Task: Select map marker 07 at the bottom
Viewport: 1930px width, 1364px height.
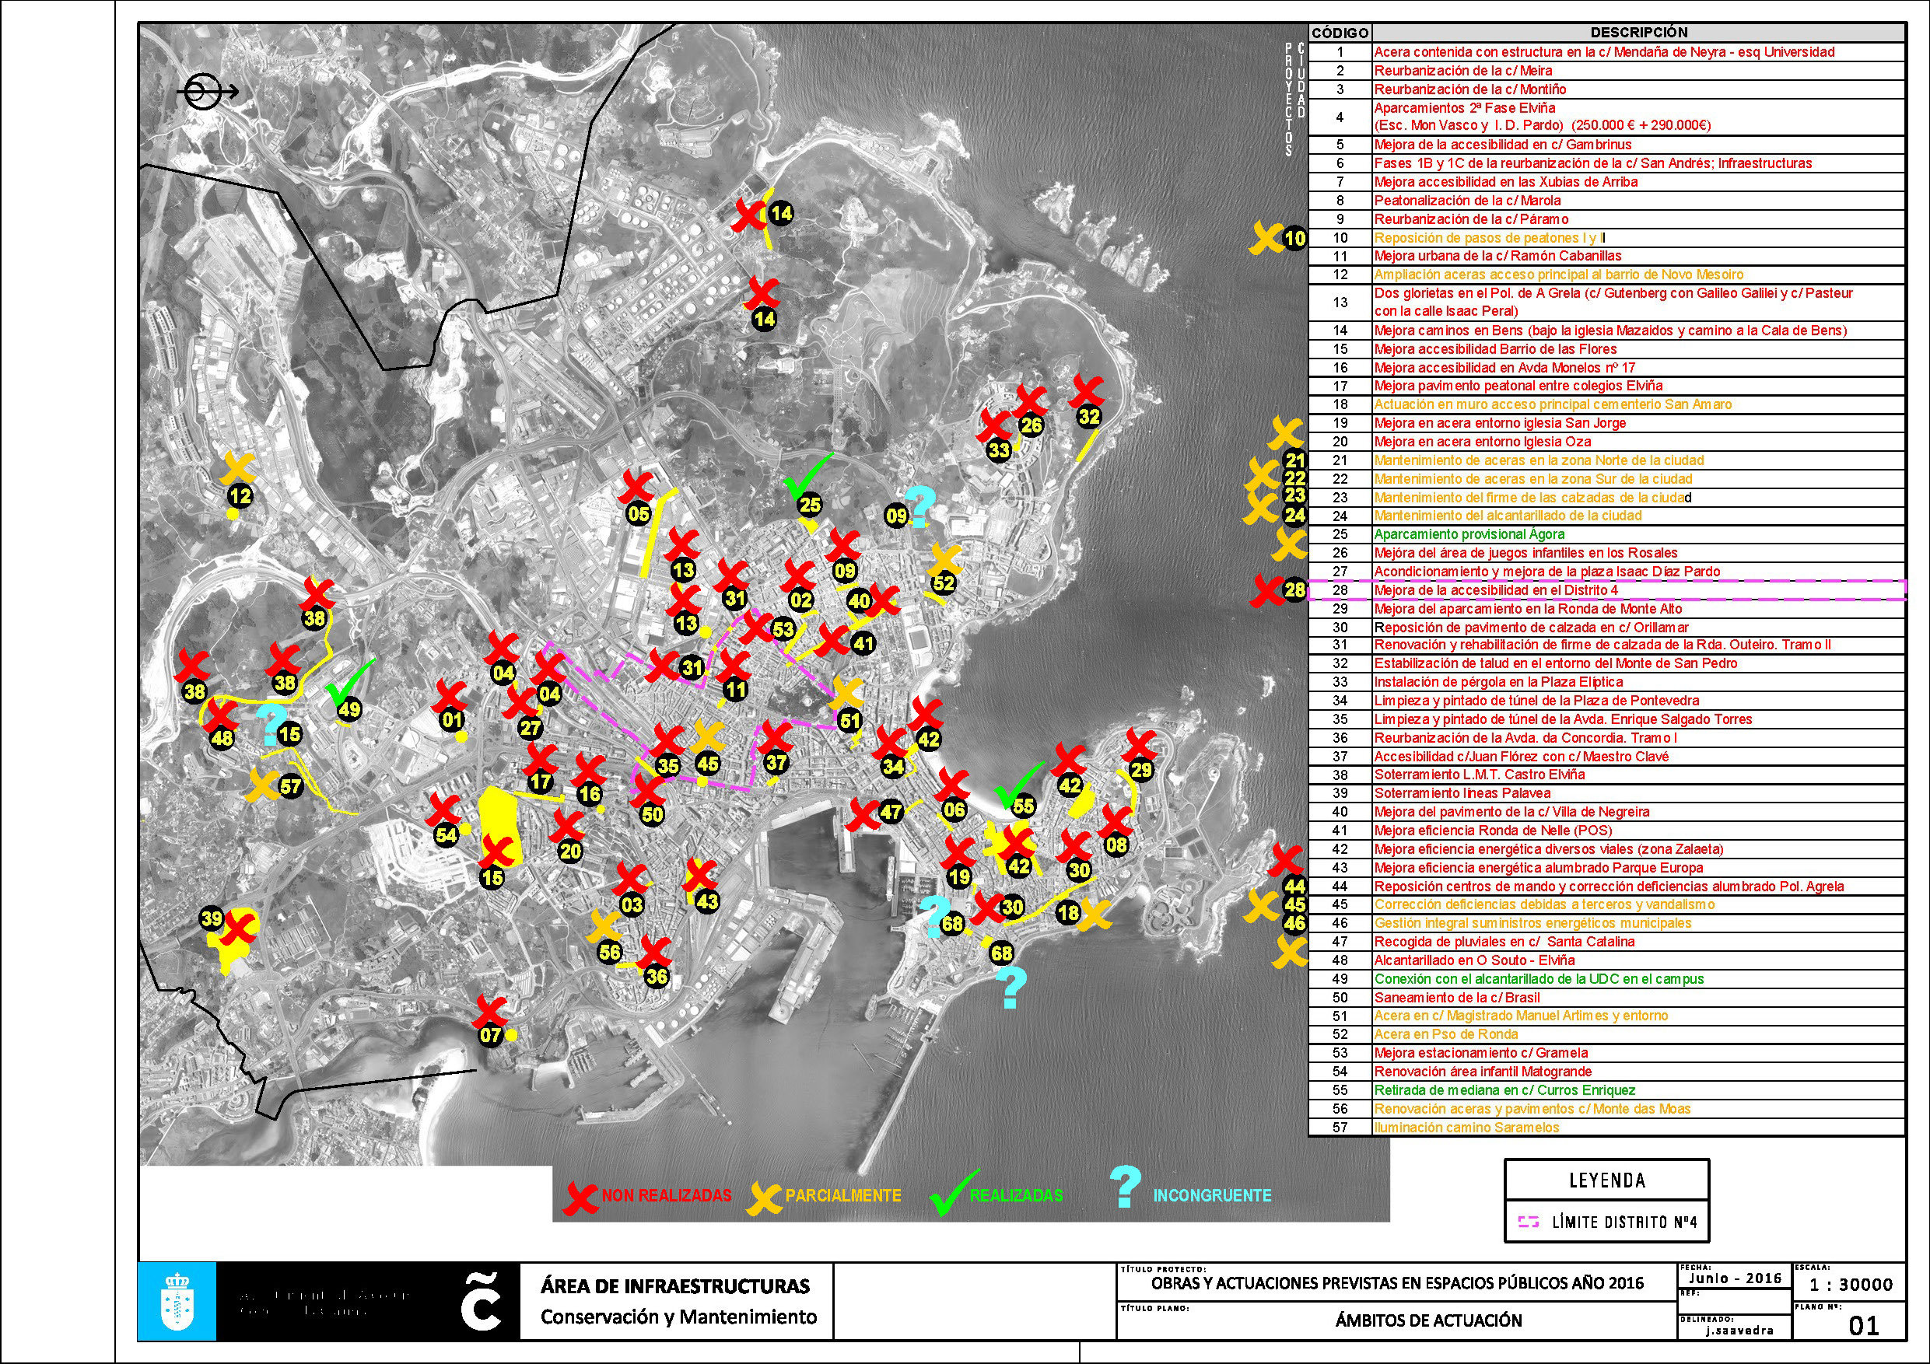Action: [491, 1034]
